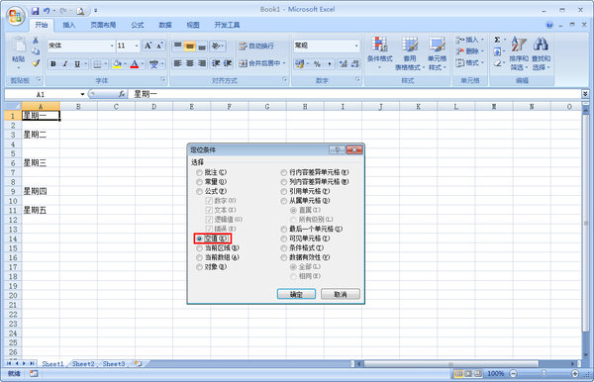594x382 pixels.
Task: Select the 批注 (Comments) radio option
Action: click(x=199, y=172)
